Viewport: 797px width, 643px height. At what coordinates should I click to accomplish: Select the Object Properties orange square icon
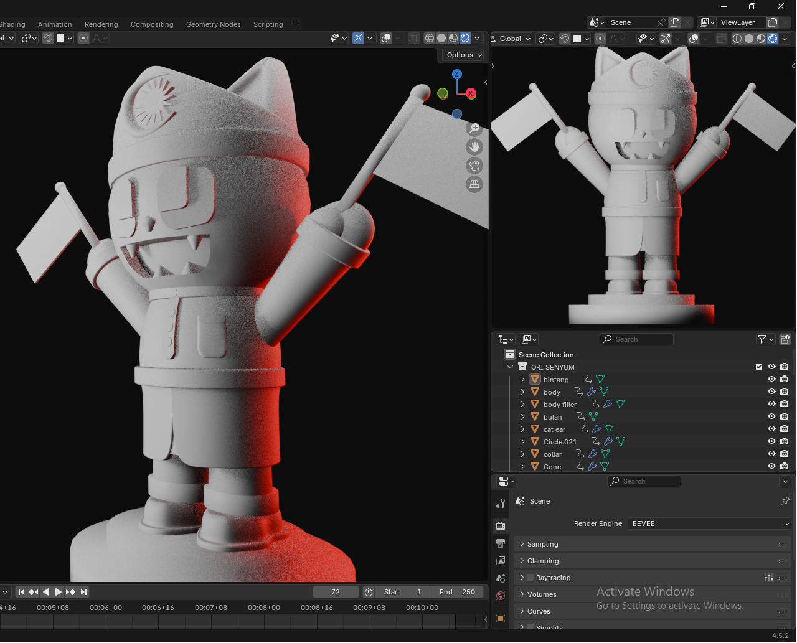501,618
